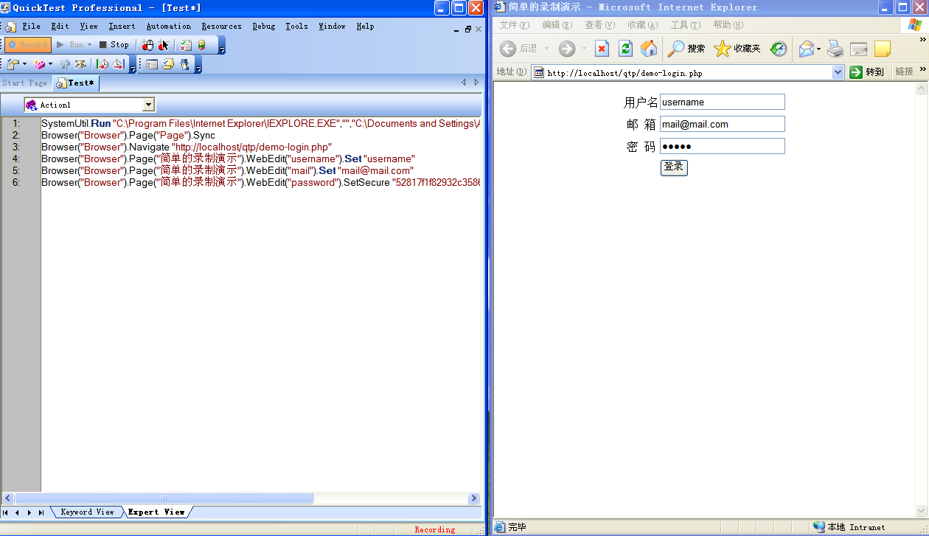
Task: Click the 密码 password input field
Action: pyautogui.click(x=722, y=146)
